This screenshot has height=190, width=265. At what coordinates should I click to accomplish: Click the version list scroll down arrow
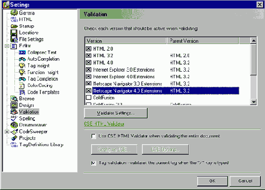tap(254, 102)
